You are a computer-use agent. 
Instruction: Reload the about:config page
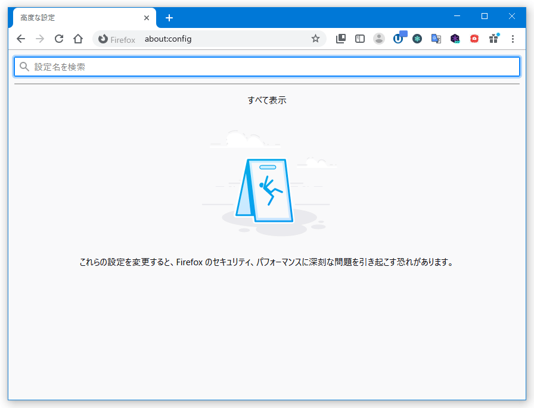(59, 39)
